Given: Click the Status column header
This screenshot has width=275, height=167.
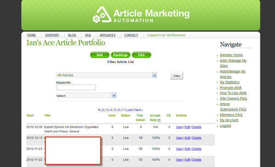Looking at the screenshot, I should [125, 116].
